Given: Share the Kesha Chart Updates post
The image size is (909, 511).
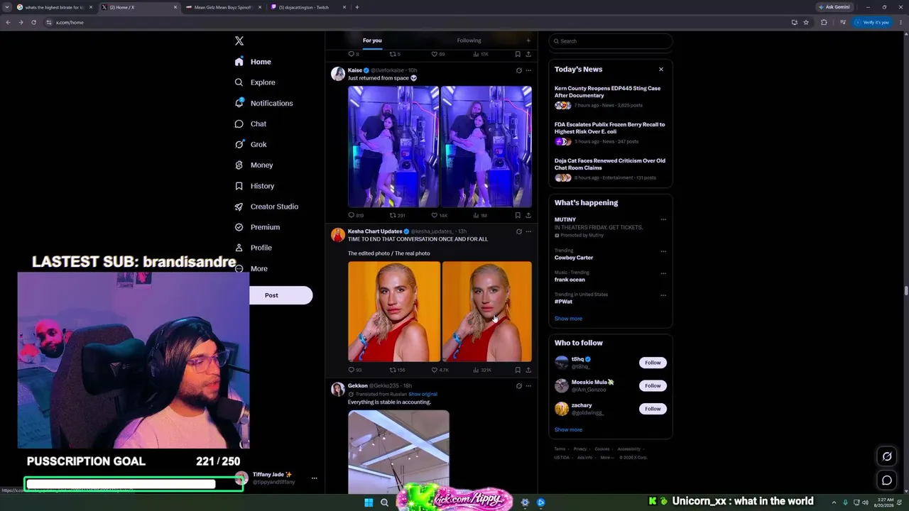Looking at the screenshot, I should coord(528,370).
